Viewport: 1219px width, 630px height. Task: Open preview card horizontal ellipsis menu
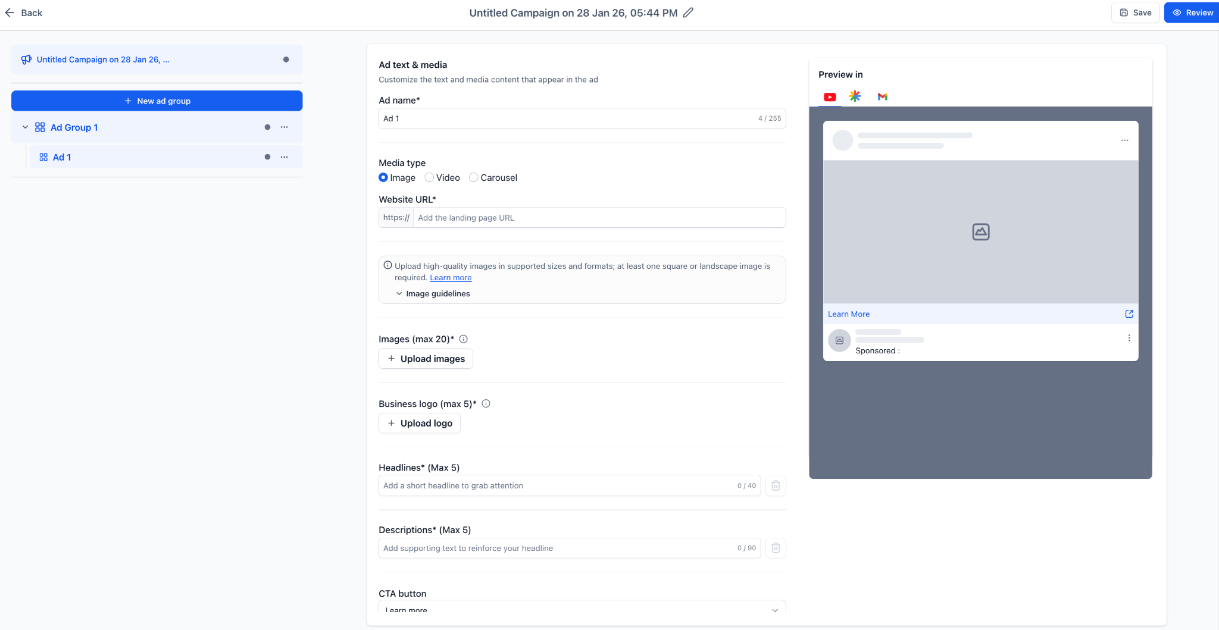1124,140
